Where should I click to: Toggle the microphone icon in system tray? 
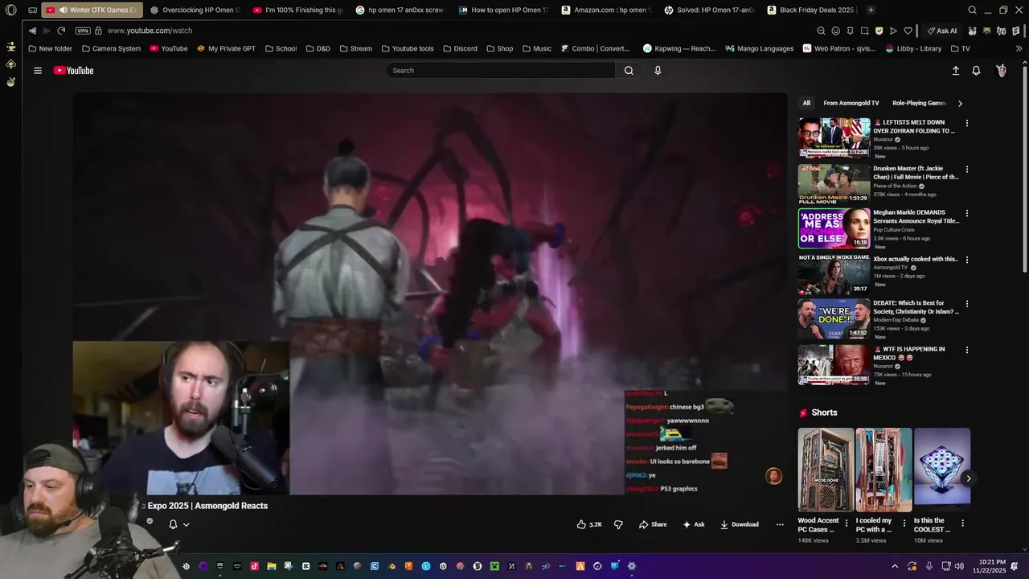(x=929, y=566)
